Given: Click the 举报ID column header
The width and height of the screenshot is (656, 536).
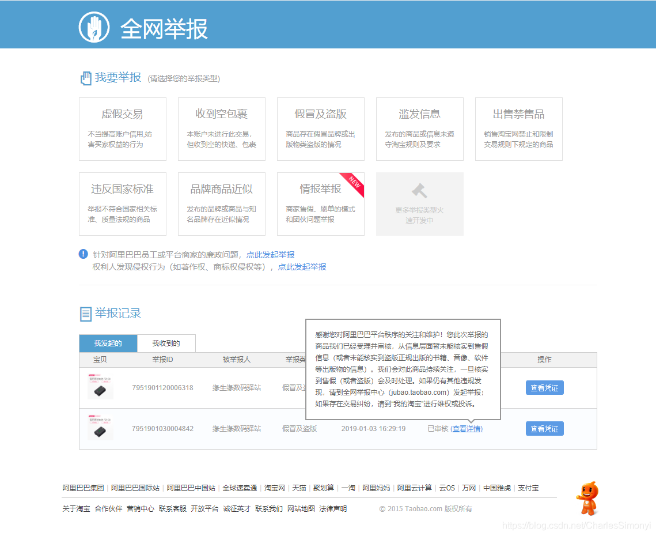Looking at the screenshot, I should pos(163,360).
